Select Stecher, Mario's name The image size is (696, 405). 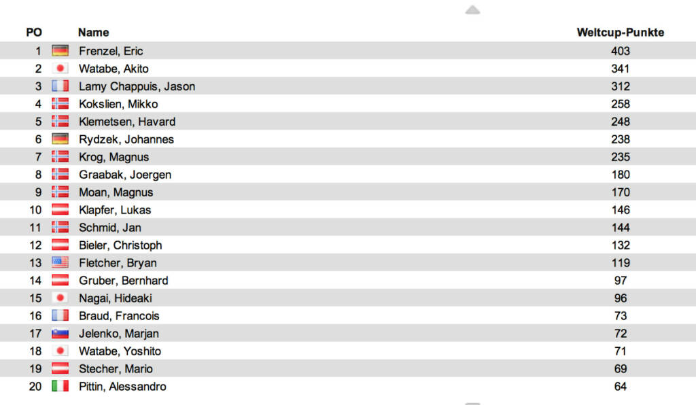pyautogui.click(x=116, y=369)
